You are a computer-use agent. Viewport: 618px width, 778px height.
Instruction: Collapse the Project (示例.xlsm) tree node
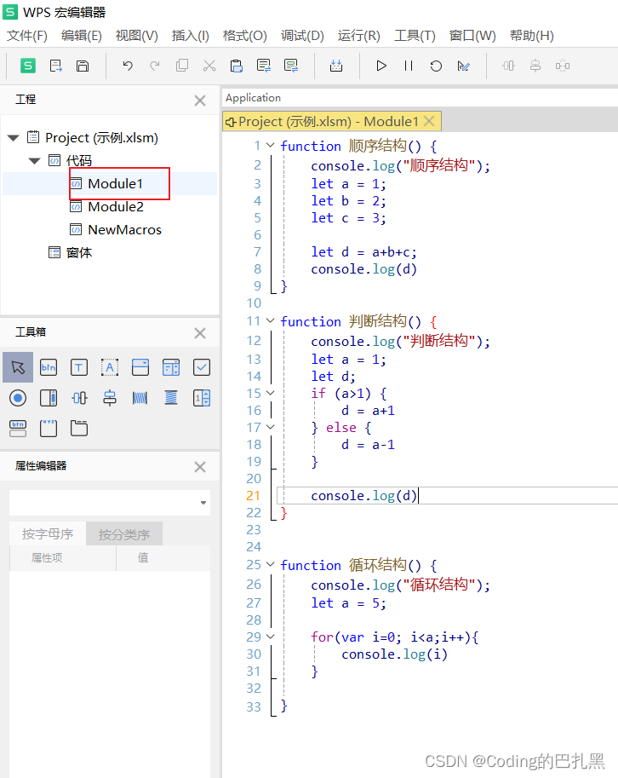coord(14,137)
